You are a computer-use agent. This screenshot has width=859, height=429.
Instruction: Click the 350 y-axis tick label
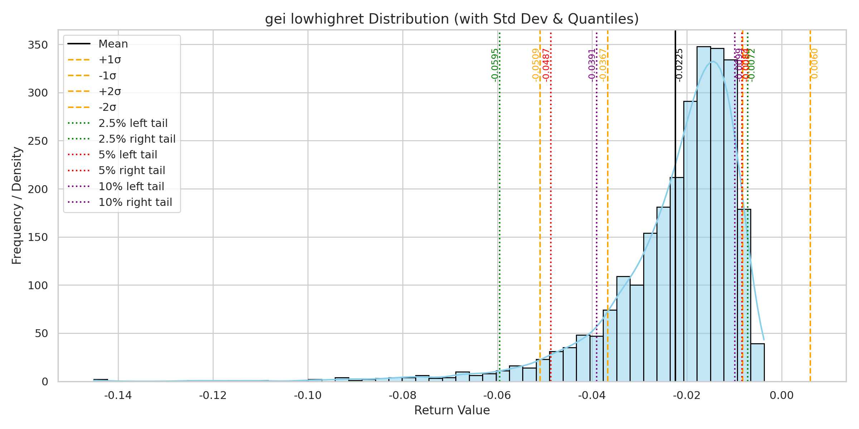click(x=38, y=45)
